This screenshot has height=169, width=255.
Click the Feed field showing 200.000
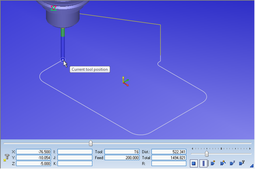(x=122, y=157)
